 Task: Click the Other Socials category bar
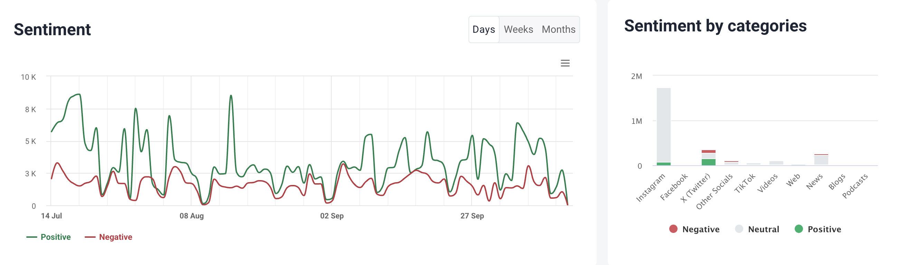tap(731, 163)
